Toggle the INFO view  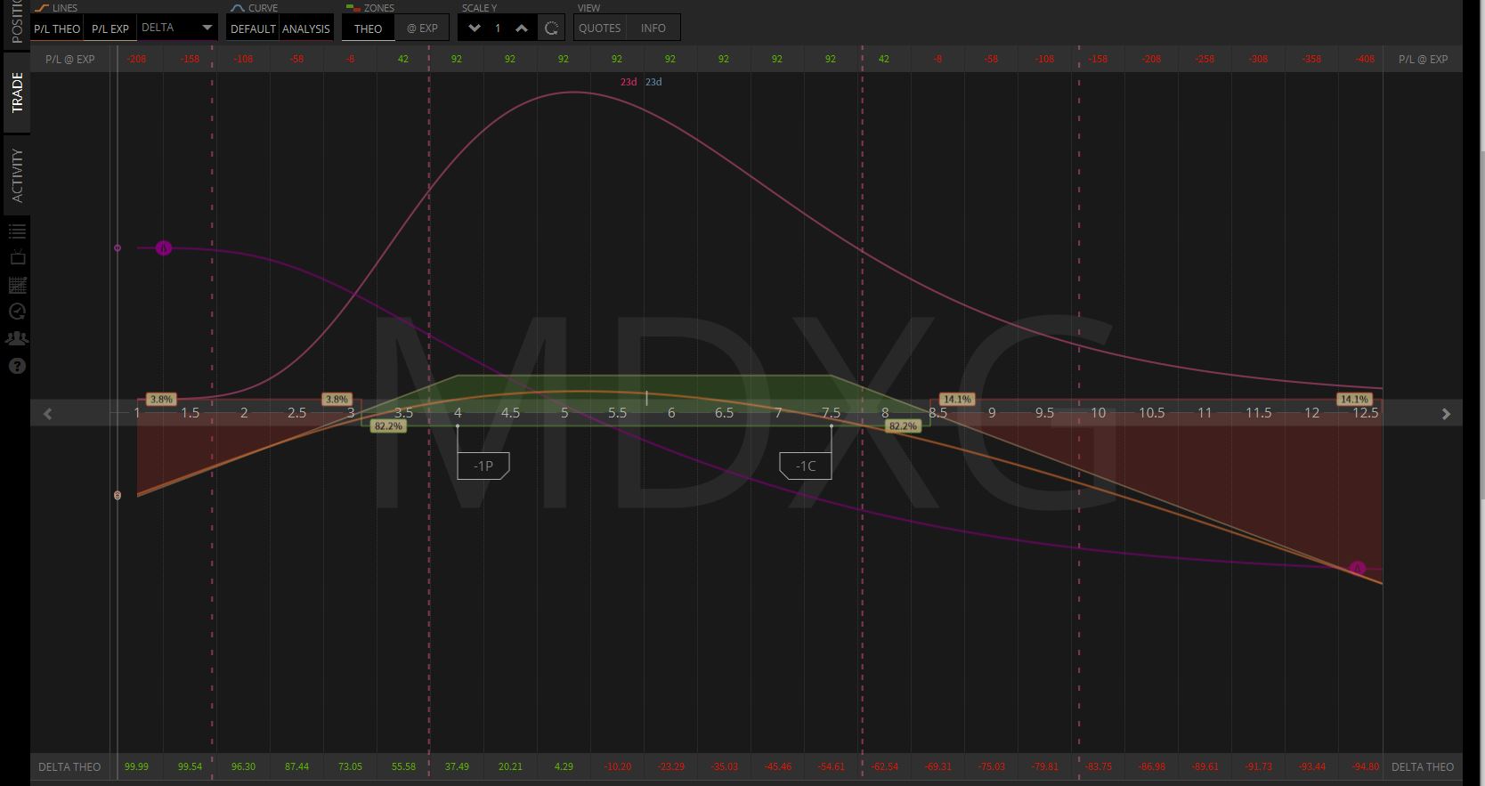[653, 28]
